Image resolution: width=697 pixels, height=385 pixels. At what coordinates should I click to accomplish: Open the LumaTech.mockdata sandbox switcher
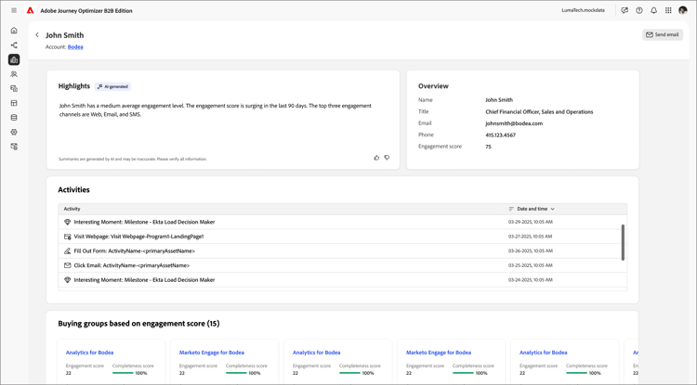pyautogui.click(x=583, y=10)
